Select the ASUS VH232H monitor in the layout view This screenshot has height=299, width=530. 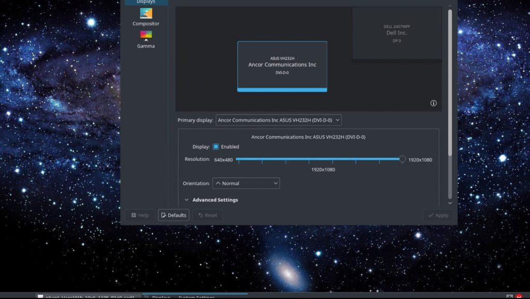[282, 66]
